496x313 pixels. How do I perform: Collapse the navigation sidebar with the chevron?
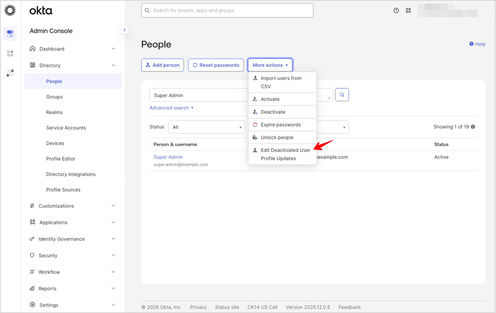(x=124, y=30)
